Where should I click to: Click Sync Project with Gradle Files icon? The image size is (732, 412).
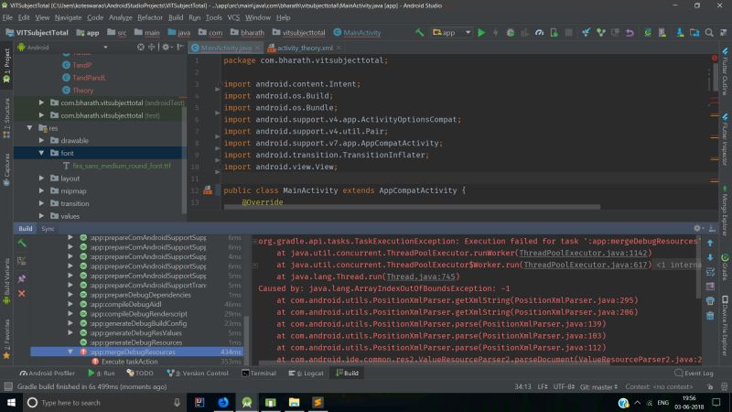(648, 32)
